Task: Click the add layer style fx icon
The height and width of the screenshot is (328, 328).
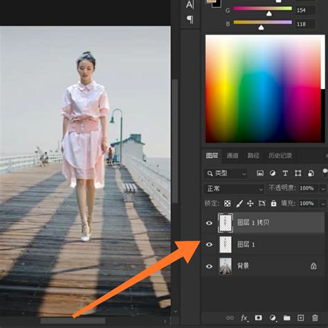Action: coord(244,318)
